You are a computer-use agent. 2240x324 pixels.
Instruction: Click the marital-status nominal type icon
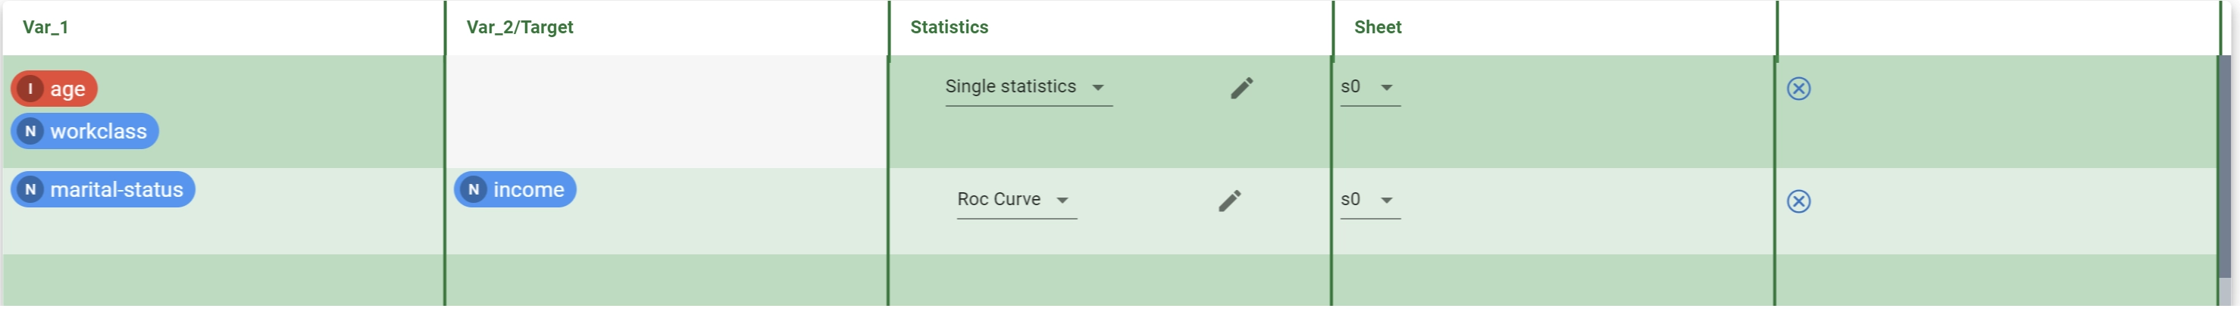(30, 189)
